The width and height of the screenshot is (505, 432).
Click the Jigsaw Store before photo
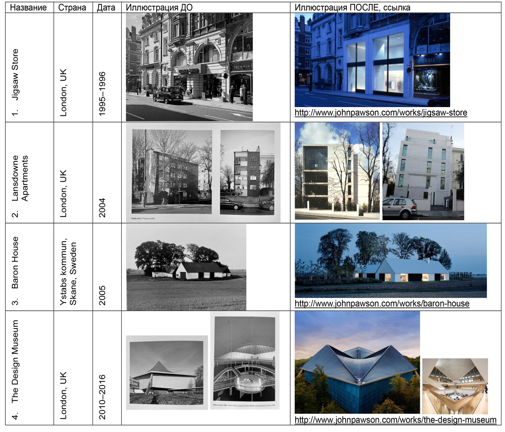click(x=189, y=67)
